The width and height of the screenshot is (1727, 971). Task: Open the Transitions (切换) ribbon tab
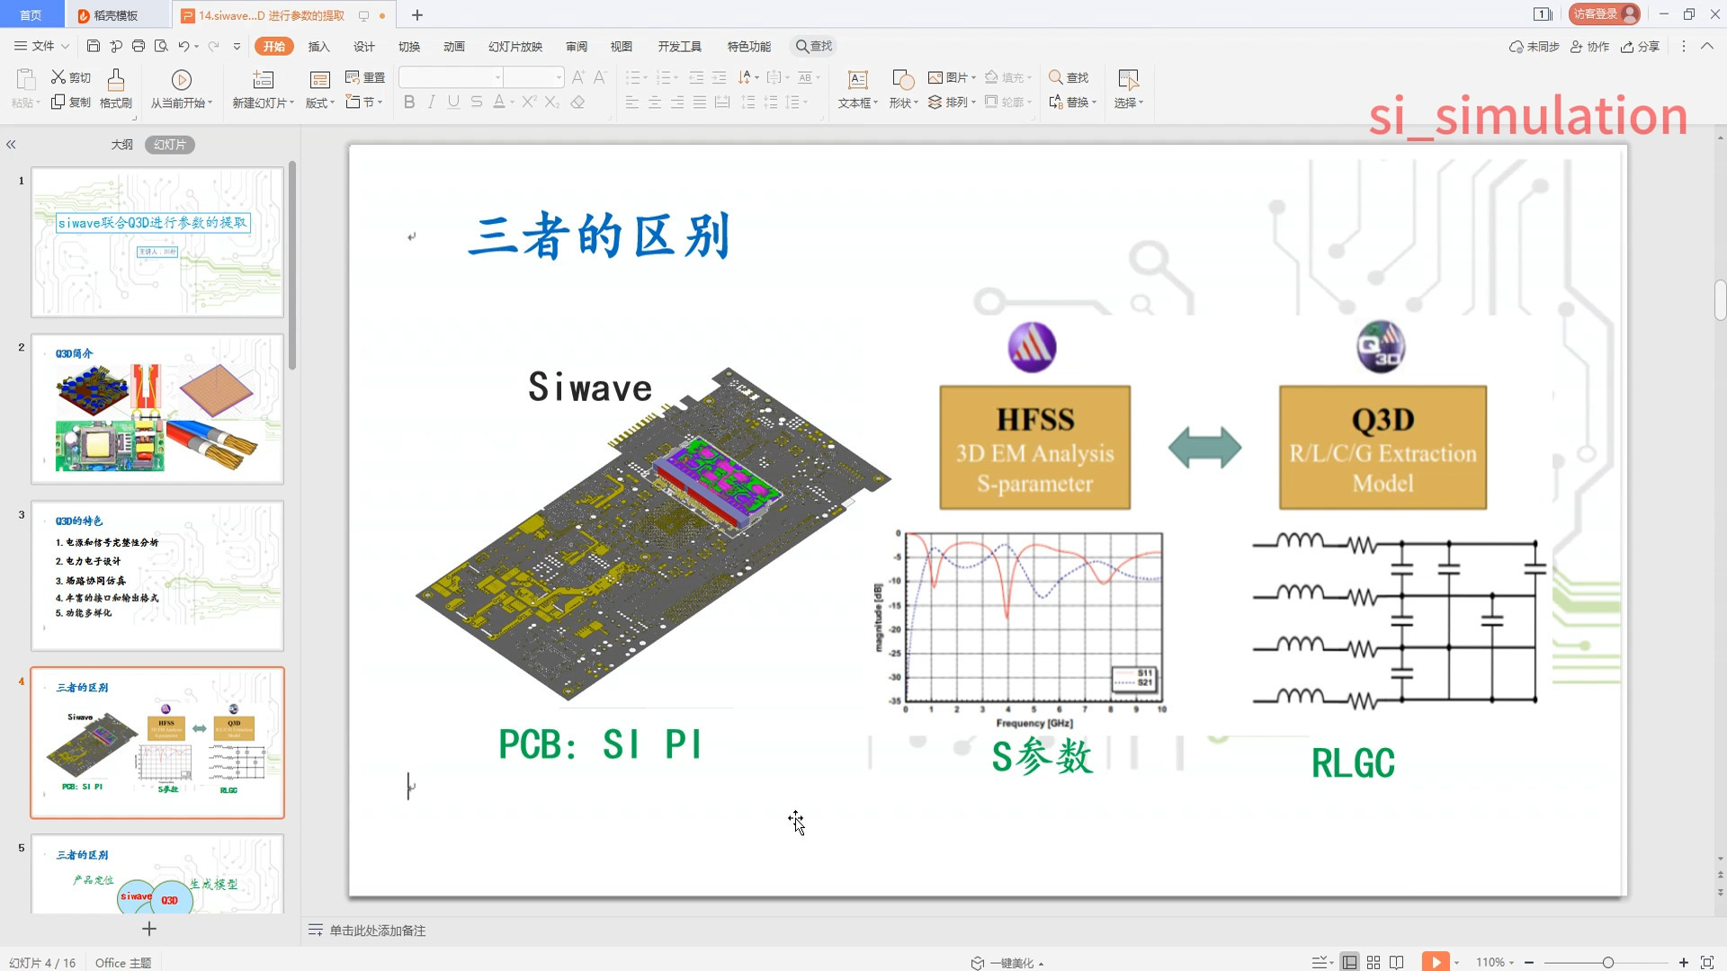pyautogui.click(x=409, y=46)
